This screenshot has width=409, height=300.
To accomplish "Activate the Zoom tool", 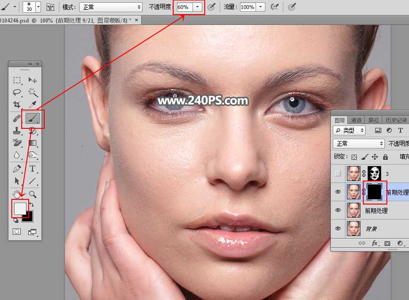I will tap(33, 194).
